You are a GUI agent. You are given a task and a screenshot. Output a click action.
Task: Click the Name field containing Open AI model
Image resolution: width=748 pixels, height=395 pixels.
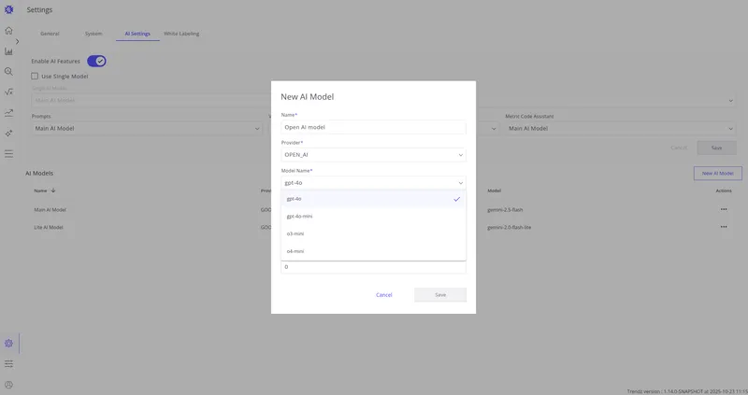(373, 127)
